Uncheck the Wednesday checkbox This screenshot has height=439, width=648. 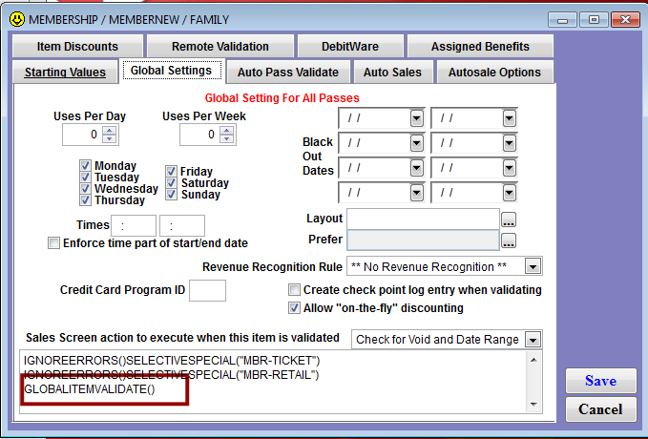click(x=85, y=189)
